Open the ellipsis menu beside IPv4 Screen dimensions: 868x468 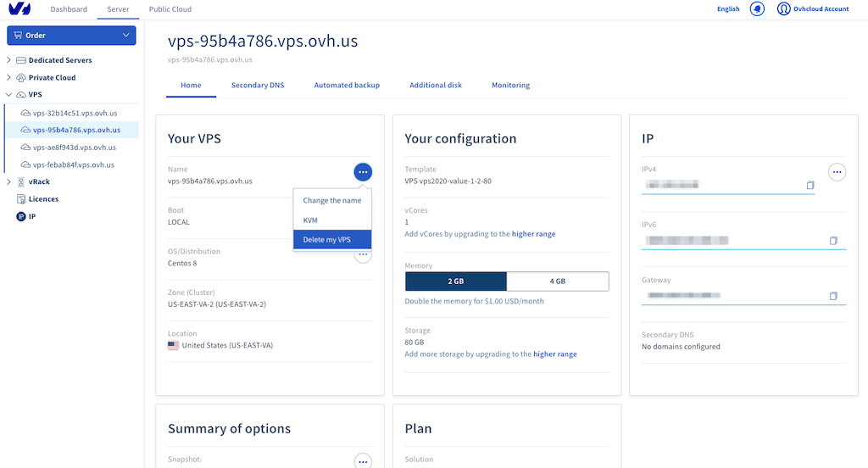coord(837,172)
